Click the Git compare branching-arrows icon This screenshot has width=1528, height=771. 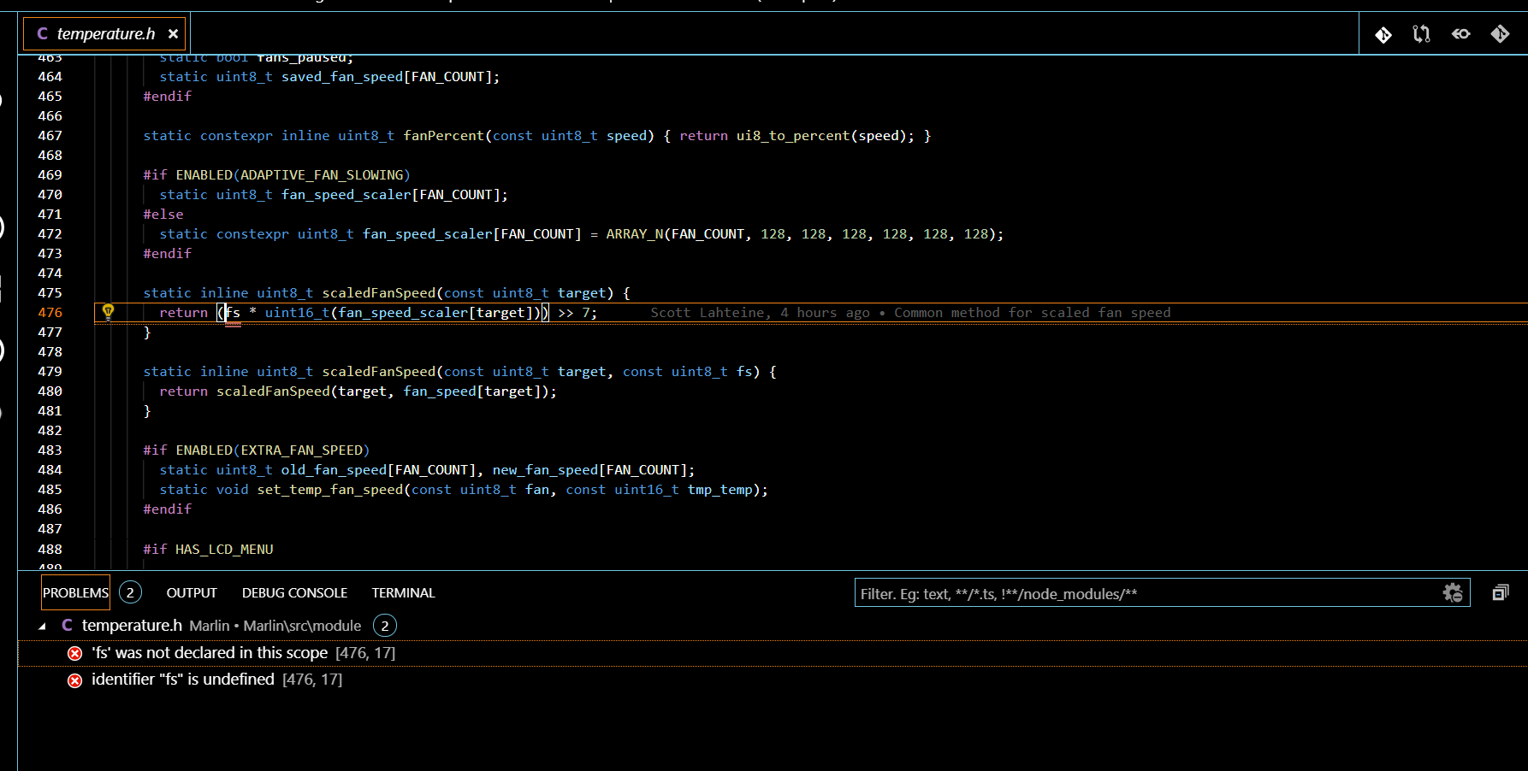[1422, 34]
